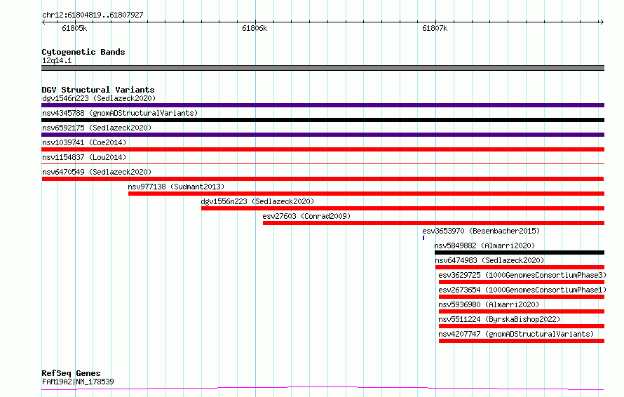This screenshot has width=624, height=397.
Task: Select the 12q14.1 band label
Action: coord(57,60)
